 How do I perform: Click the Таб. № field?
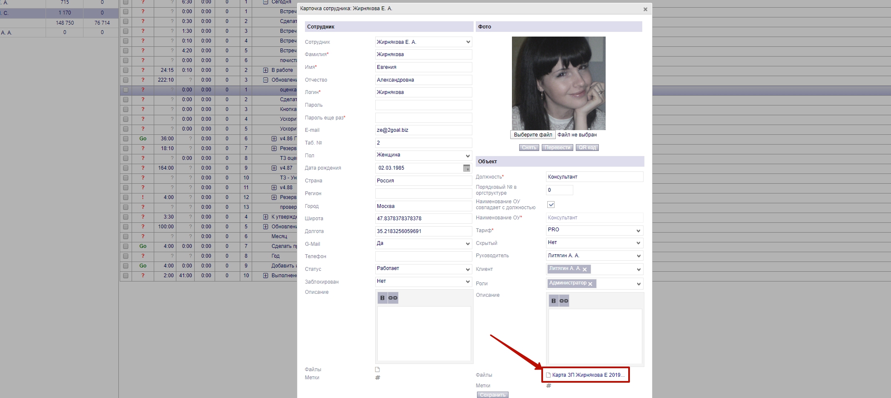pos(423,143)
